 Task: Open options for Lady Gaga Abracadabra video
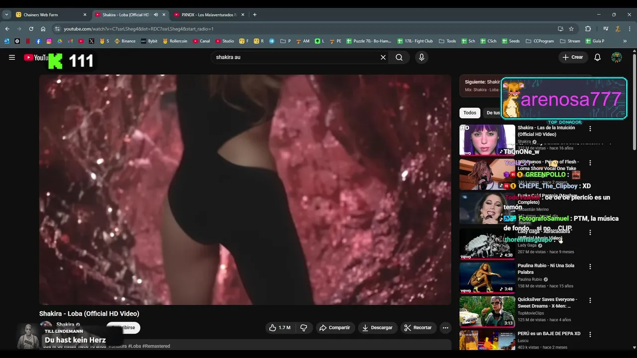click(x=590, y=232)
